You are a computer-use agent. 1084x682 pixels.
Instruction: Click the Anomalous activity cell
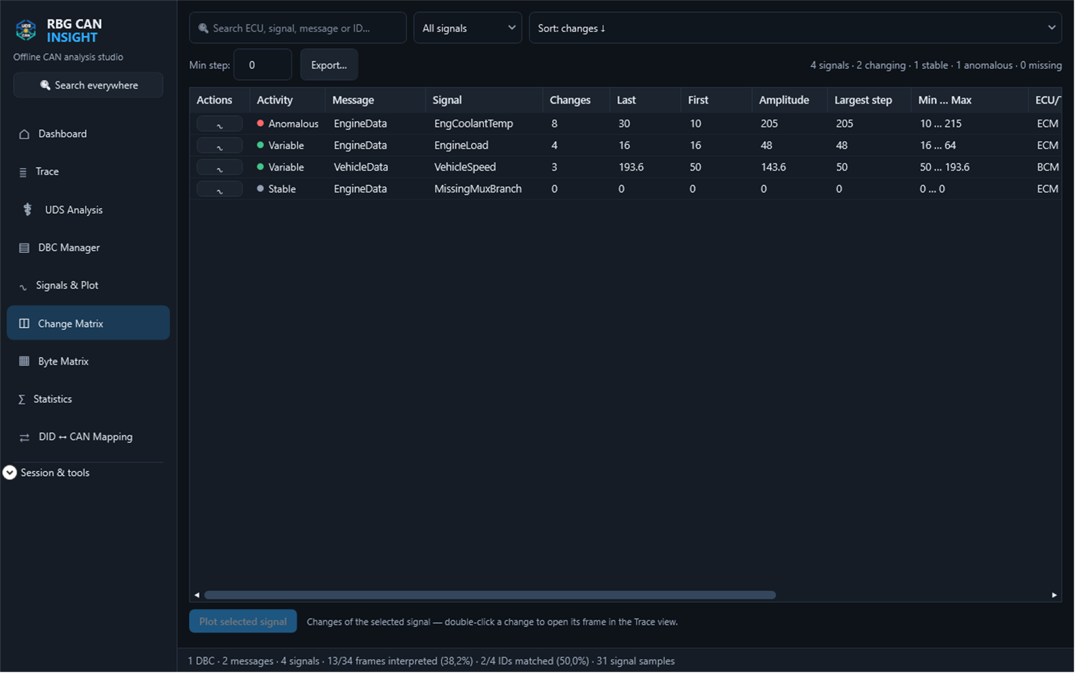[287, 125]
